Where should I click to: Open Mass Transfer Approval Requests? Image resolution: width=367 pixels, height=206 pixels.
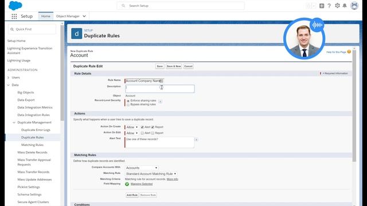[x=34, y=162]
